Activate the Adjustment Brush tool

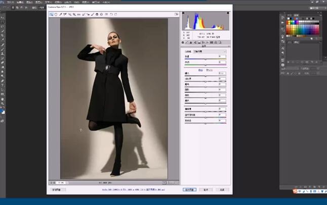tap(92, 14)
